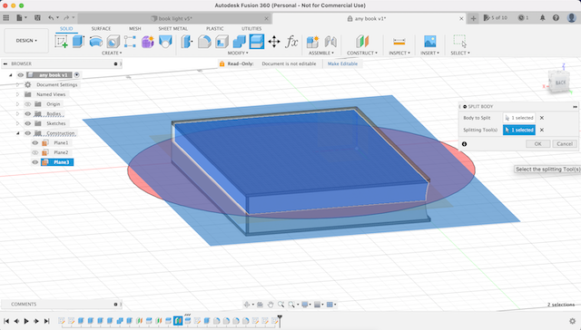Toggle visibility of Origin folder
The width and height of the screenshot is (581, 330).
tap(28, 104)
